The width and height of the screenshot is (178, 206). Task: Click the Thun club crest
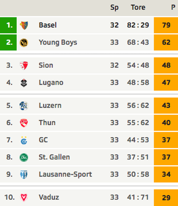point(24,123)
